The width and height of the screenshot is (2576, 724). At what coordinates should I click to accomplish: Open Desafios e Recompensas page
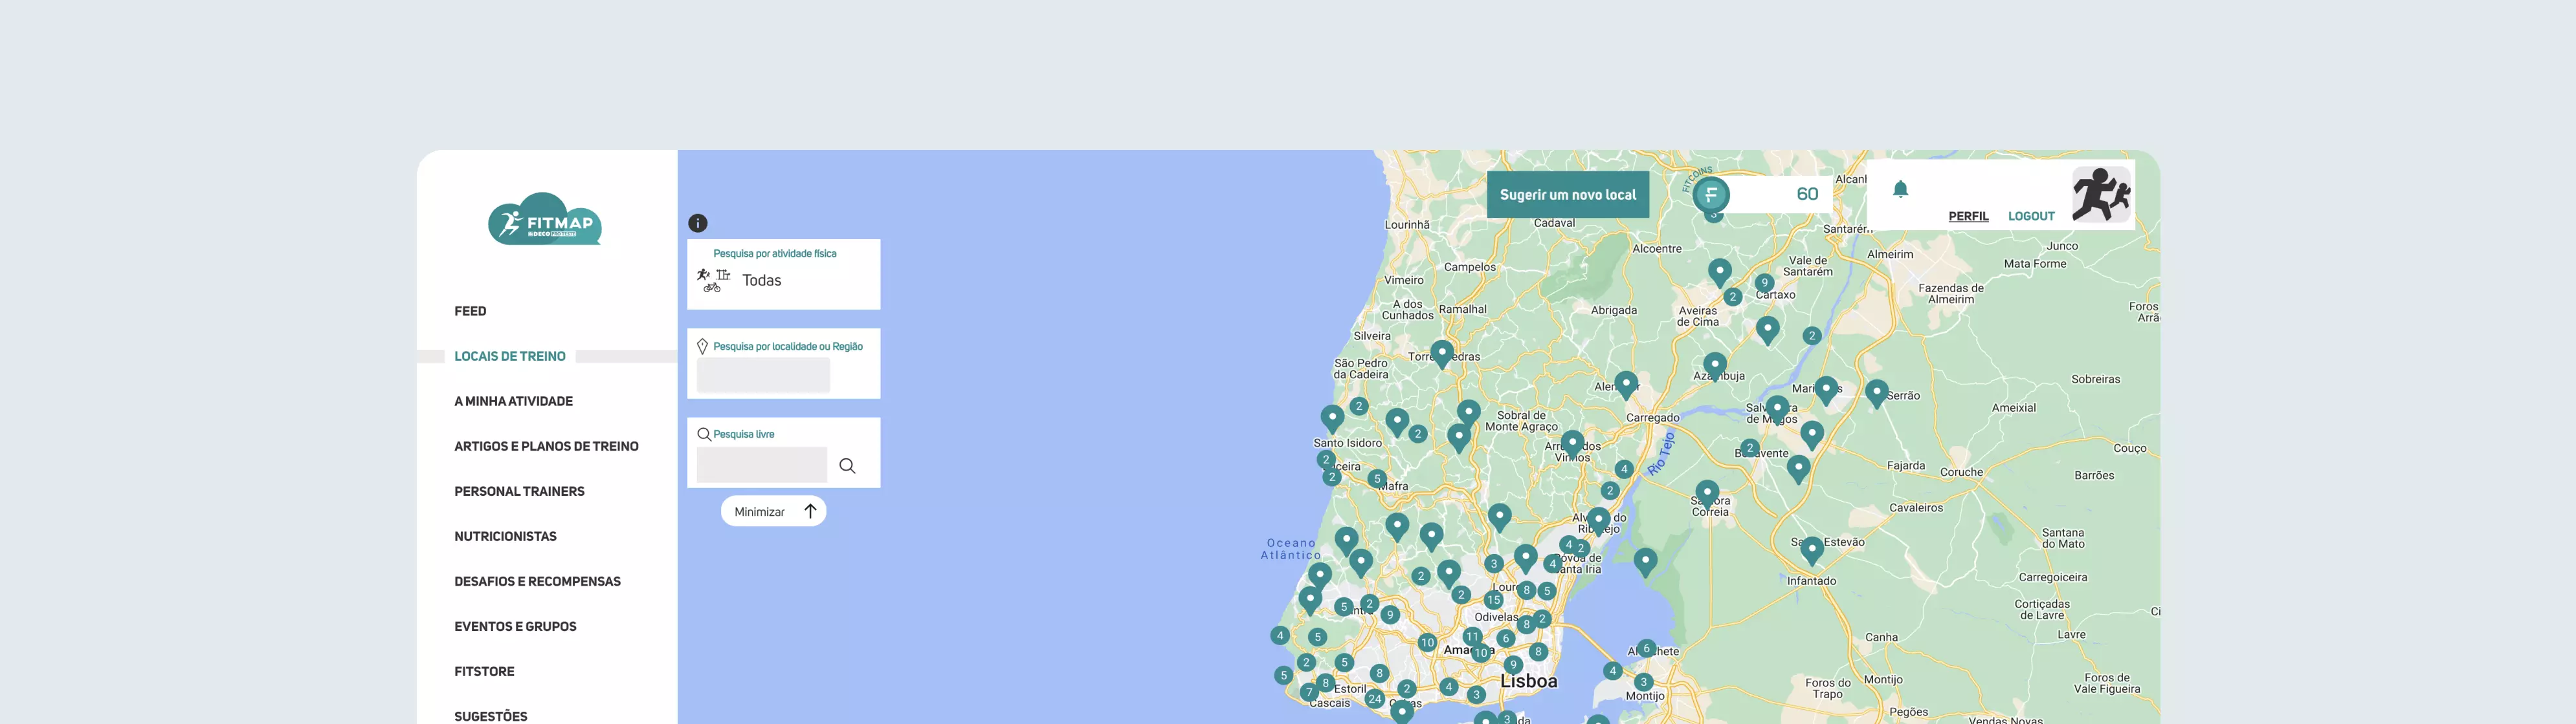(537, 581)
